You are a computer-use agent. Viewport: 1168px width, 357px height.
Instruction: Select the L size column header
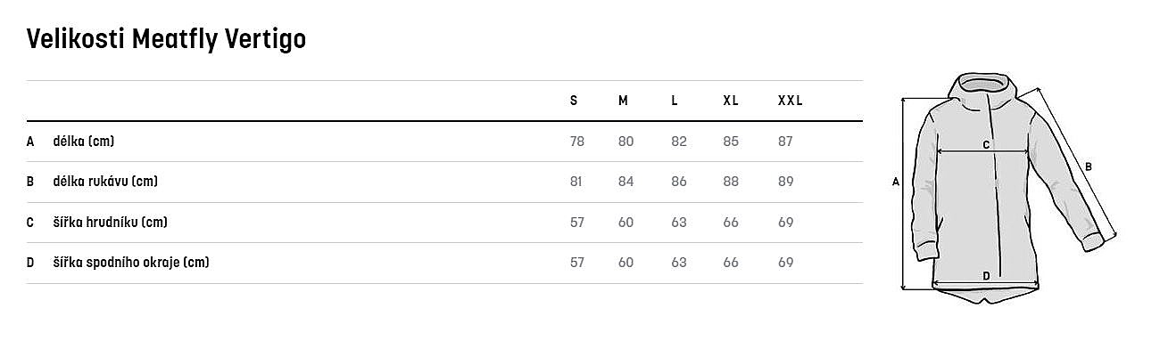(675, 101)
